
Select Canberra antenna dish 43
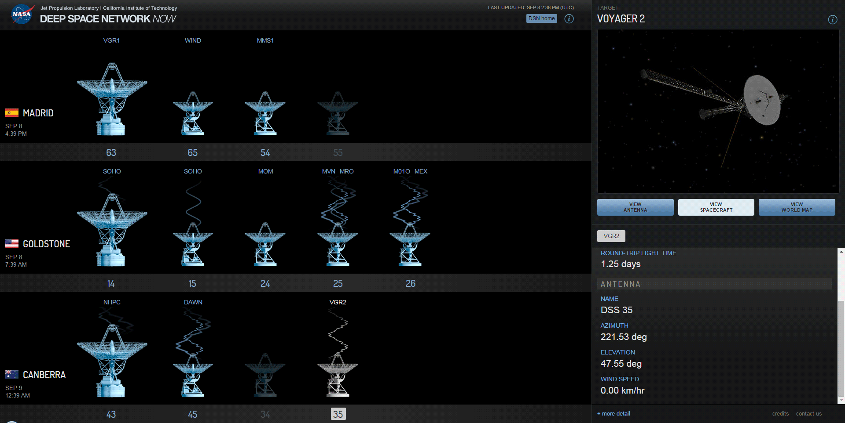pos(112,360)
